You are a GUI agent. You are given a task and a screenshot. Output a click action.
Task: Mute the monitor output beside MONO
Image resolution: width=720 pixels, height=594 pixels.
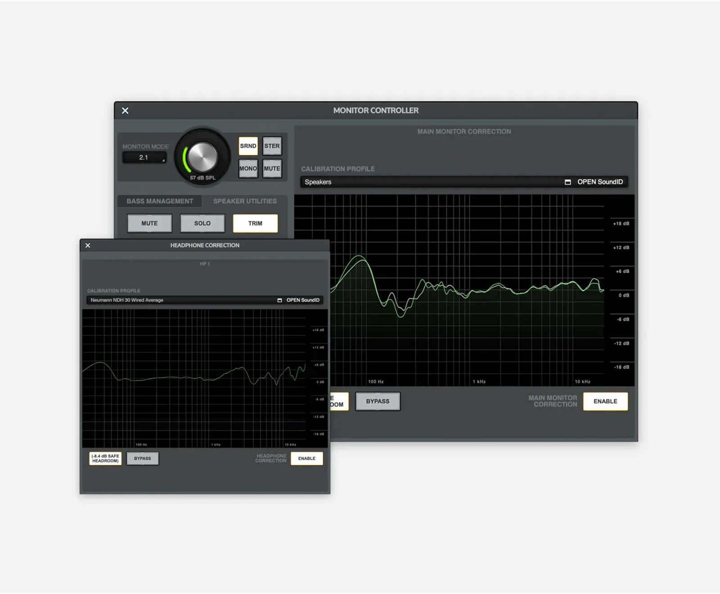[x=272, y=169]
